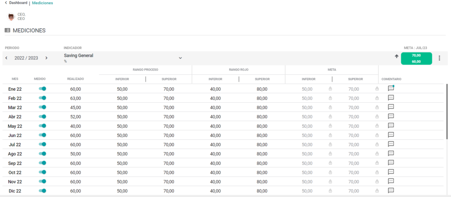This screenshot has width=451, height=197.
Task: Click lock icon beside Feb 22 meta inferior
Action: coord(330,98)
